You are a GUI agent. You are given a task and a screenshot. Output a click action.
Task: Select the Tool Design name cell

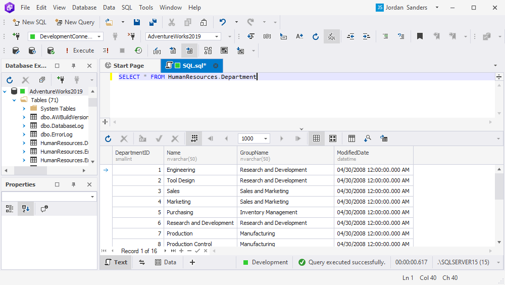[x=200, y=180]
